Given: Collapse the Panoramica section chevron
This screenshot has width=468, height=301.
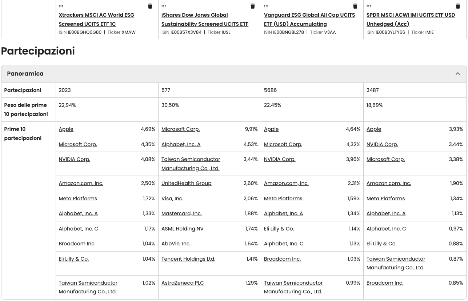Looking at the screenshot, I should click(x=458, y=74).
